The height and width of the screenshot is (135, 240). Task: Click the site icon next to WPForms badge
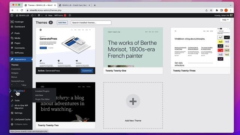pos(70,15)
